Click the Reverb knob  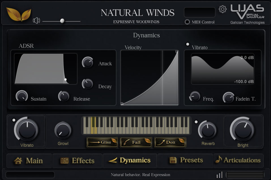(x=207, y=130)
